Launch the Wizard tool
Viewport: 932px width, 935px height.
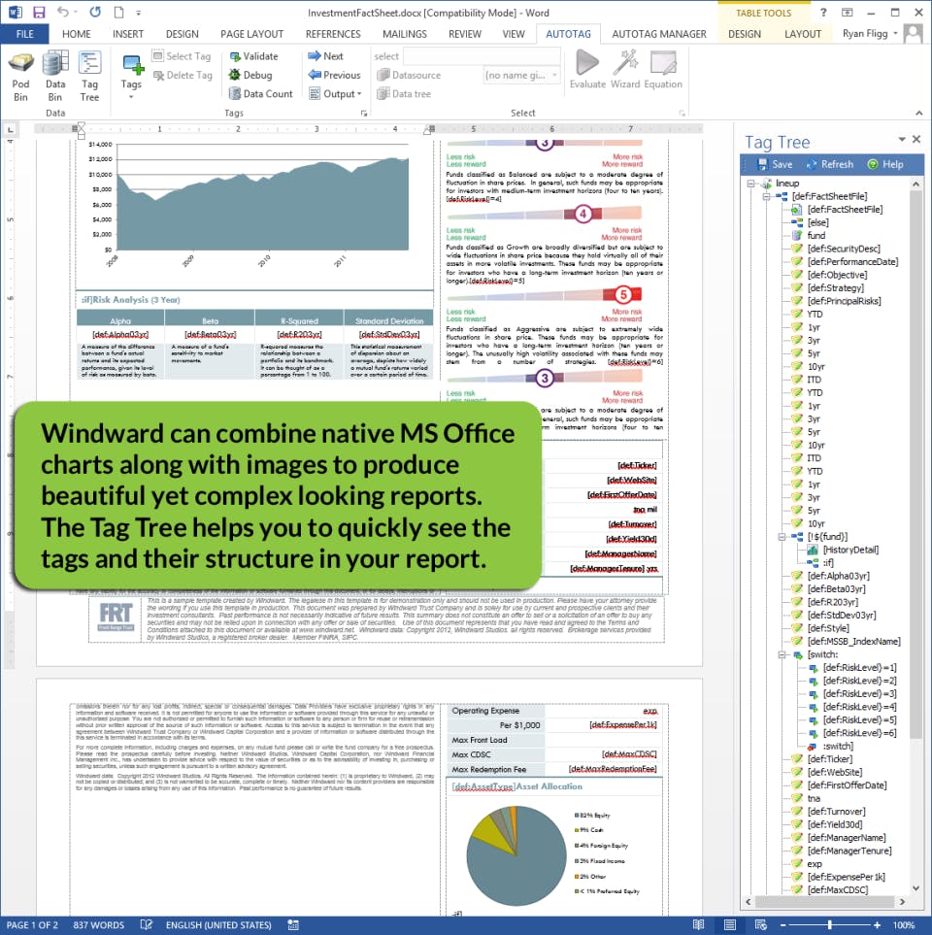coord(625,70)
